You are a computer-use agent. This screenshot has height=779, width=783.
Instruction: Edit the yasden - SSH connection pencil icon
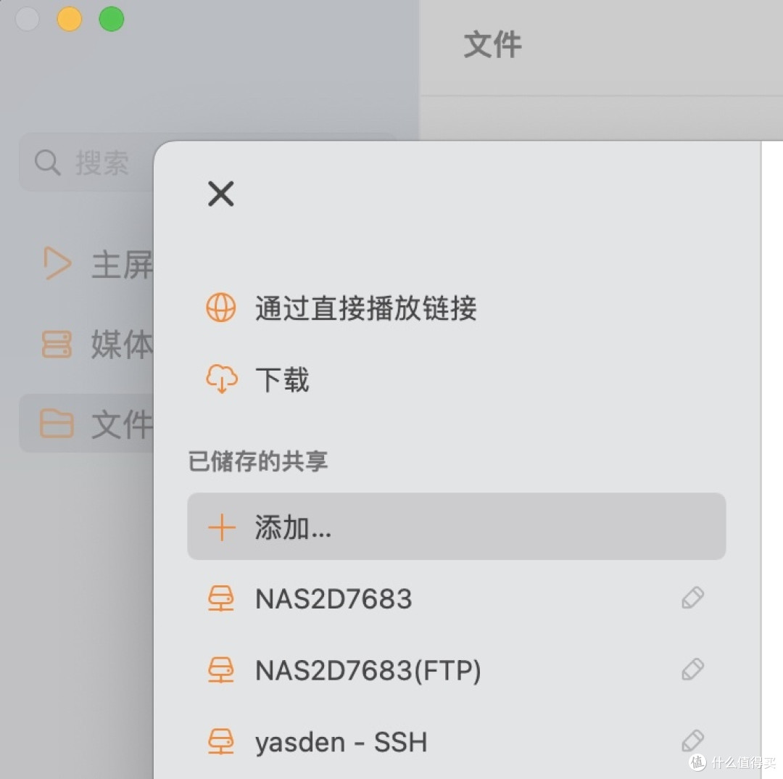pos(692,739)
